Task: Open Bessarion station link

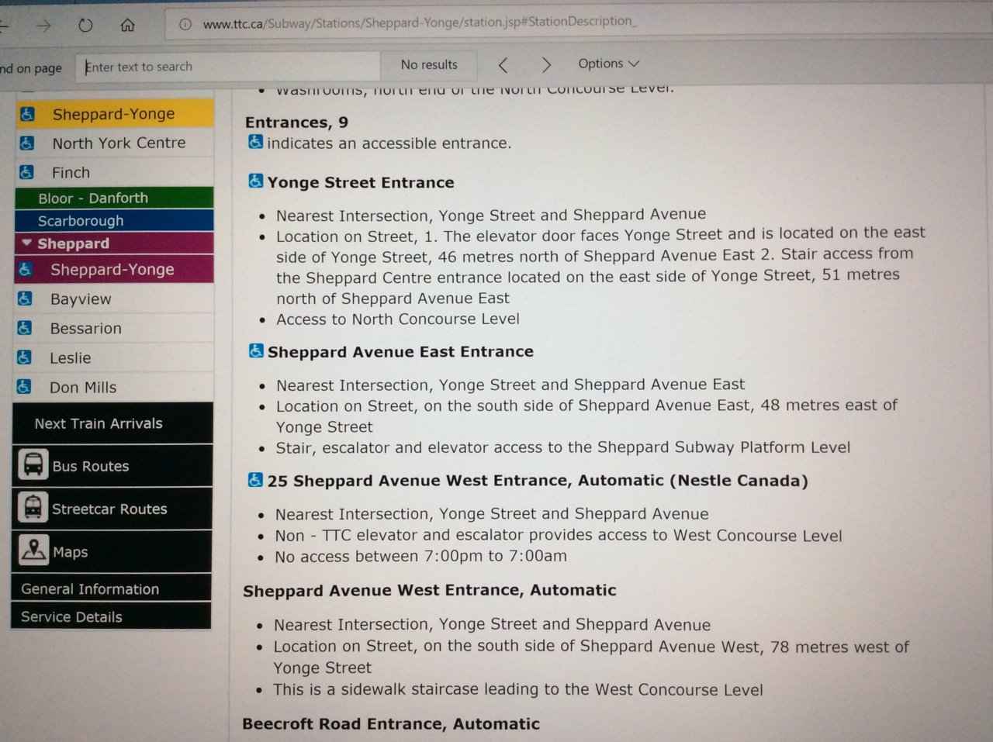Action: 85,329
